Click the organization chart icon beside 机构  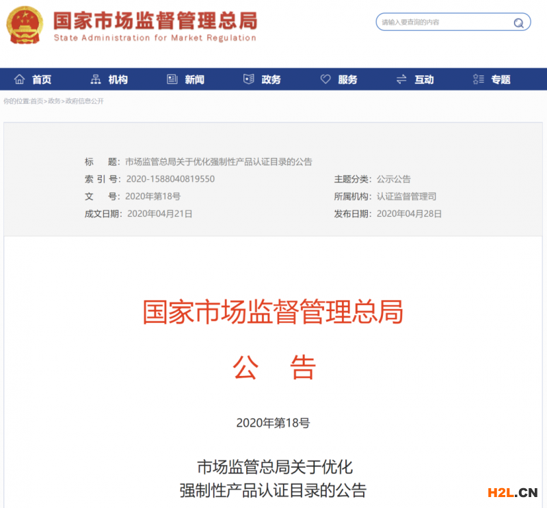[x=96, y=79]
